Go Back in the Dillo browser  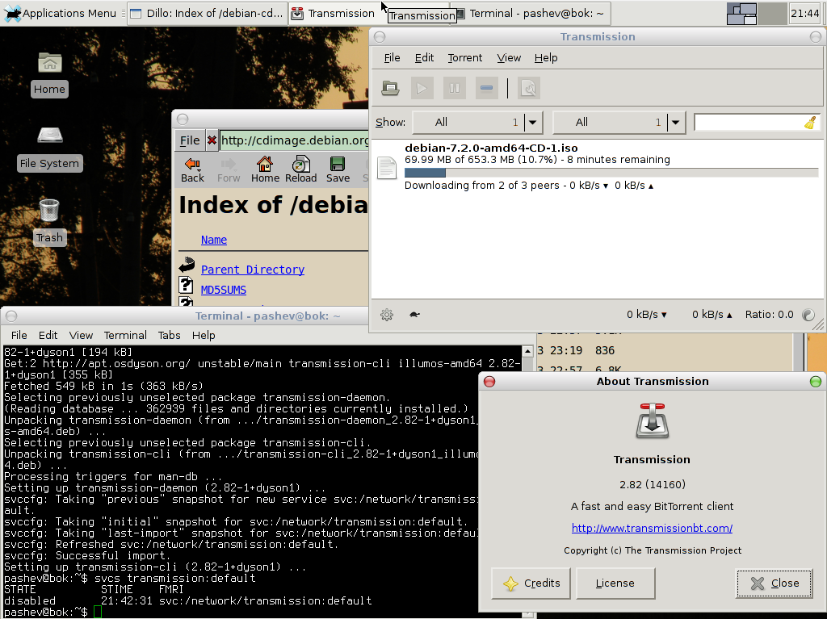pos(192,169)
